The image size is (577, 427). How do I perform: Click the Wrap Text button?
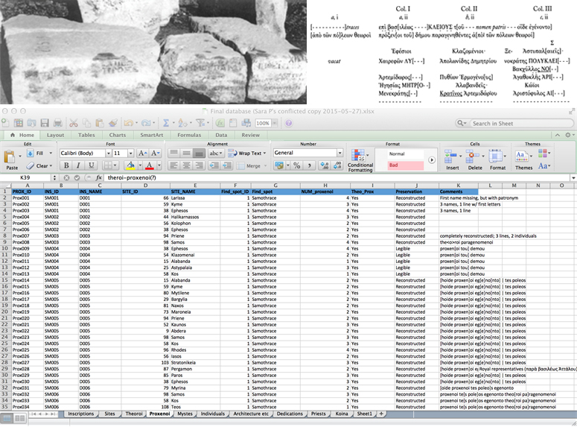click(249, 153)
